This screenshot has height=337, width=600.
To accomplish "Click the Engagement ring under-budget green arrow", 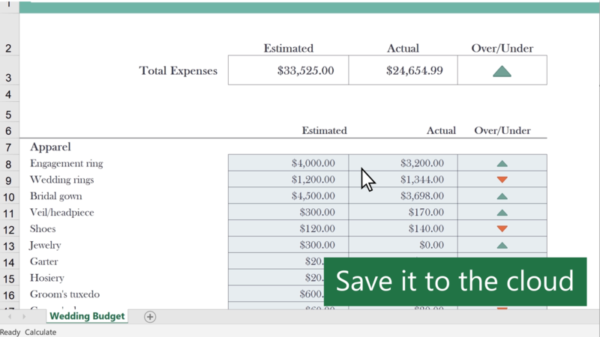I will click(x=502, y=163).
